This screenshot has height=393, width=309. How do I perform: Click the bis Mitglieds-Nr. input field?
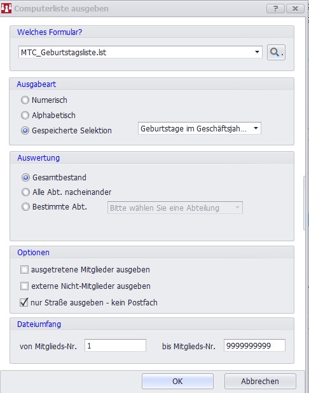(x=254, y=345)
